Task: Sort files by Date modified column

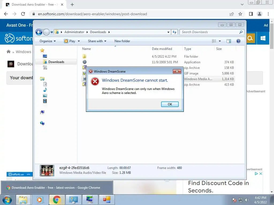Action: pyautogui.click(x=166, y=49)
